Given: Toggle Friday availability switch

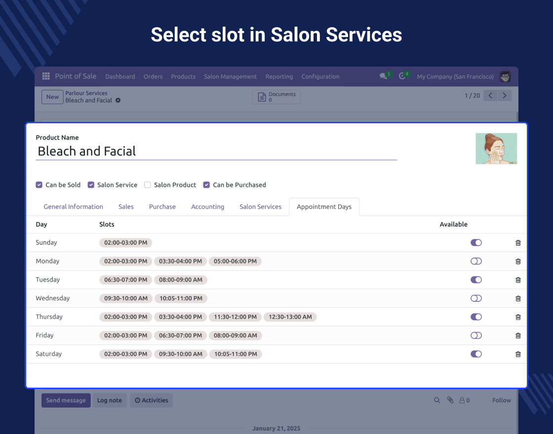Looking at the screenshot, I should [476, 335].
